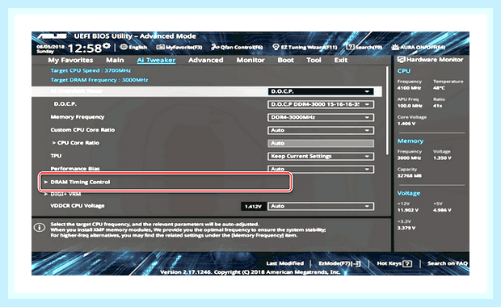Open MyFavorite(F3) from the top bar
The height and width of the screenshot is (307, 501).
pyautogui.click(x=179, y=48)
